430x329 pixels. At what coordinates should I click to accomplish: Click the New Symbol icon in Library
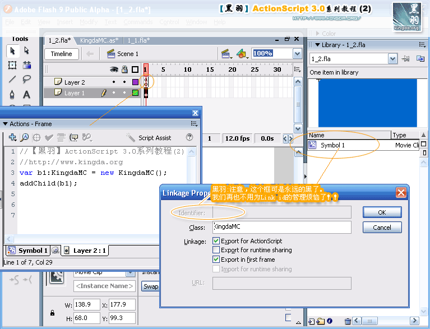[x=312, y=321]
